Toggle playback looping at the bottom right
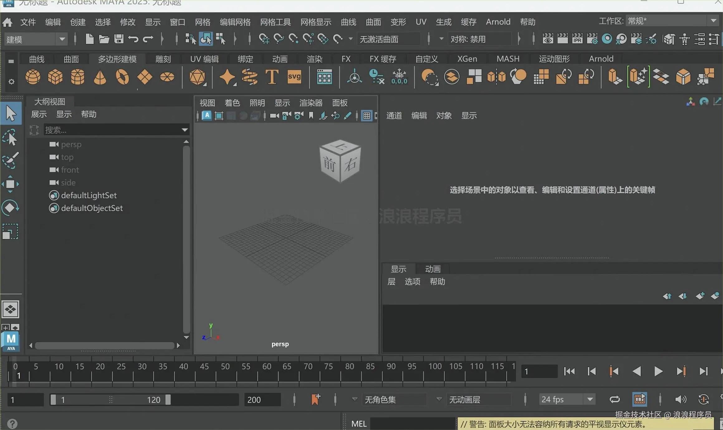 (614, 399)
